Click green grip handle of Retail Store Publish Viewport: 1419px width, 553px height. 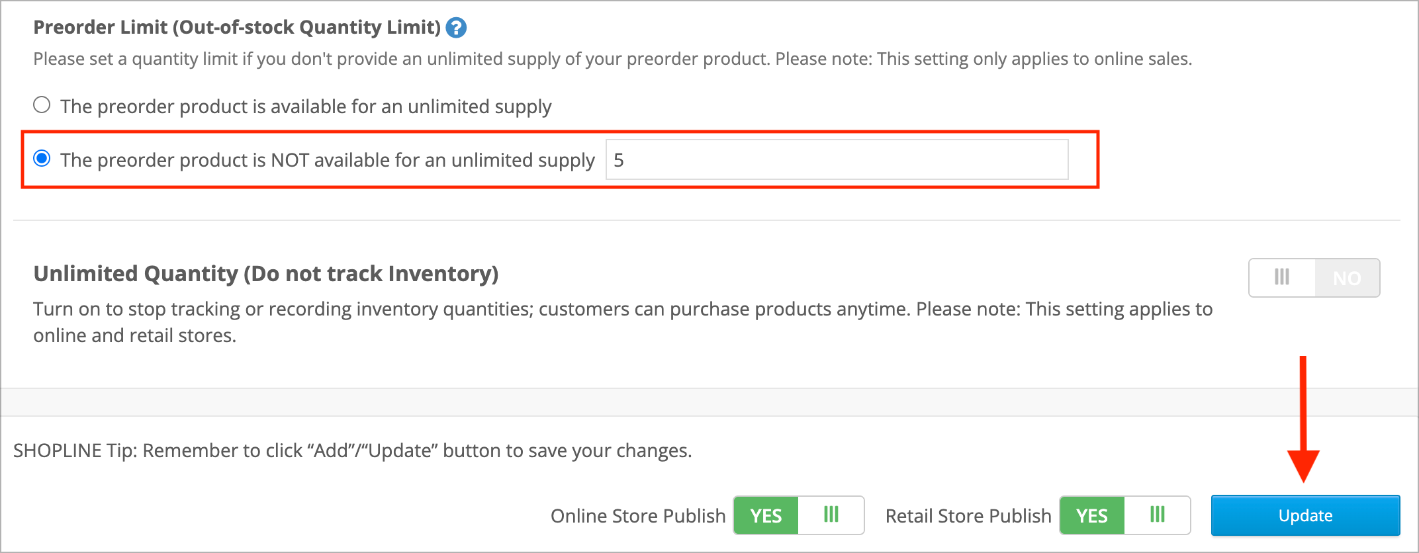coord(1157,515)
